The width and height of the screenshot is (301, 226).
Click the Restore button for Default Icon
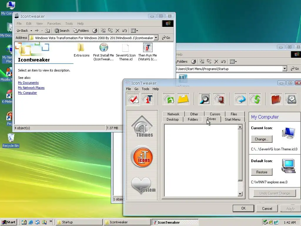pyautogui.click(x=262, y=172)
